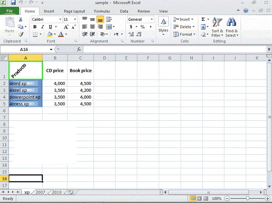The image size is (272, 204).
Task: Open Fill Color picker
Action: [50, 34]
